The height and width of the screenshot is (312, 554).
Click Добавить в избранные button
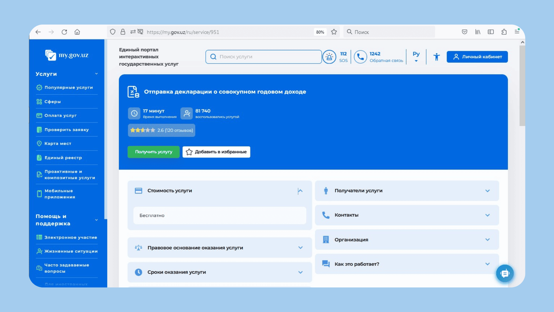(216, 152)
